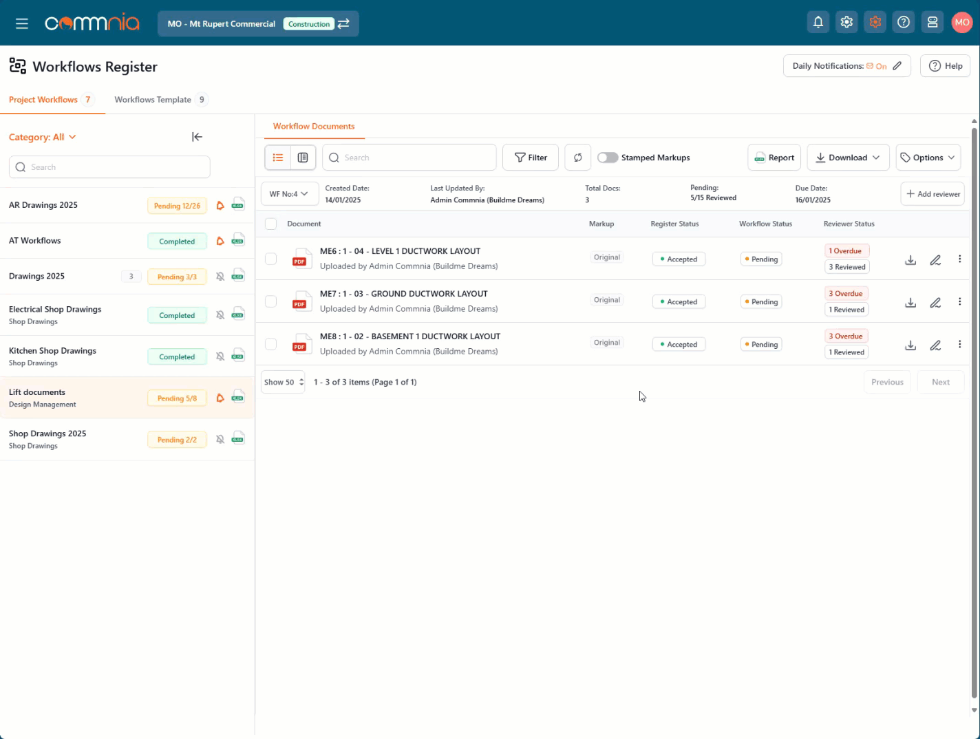The width and height of the screenshot is (980, 739).
Task: Open more options for ME8 Basement document
Action: click(x=959, y=344)
